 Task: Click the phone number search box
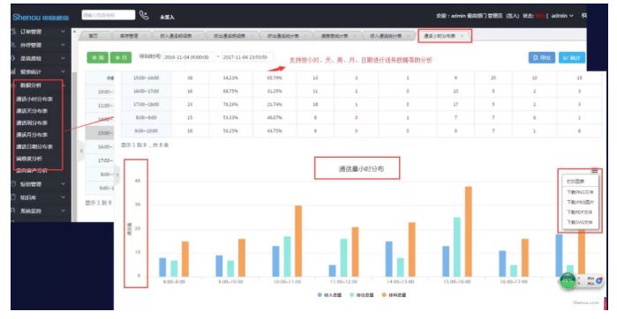[109, 15]
